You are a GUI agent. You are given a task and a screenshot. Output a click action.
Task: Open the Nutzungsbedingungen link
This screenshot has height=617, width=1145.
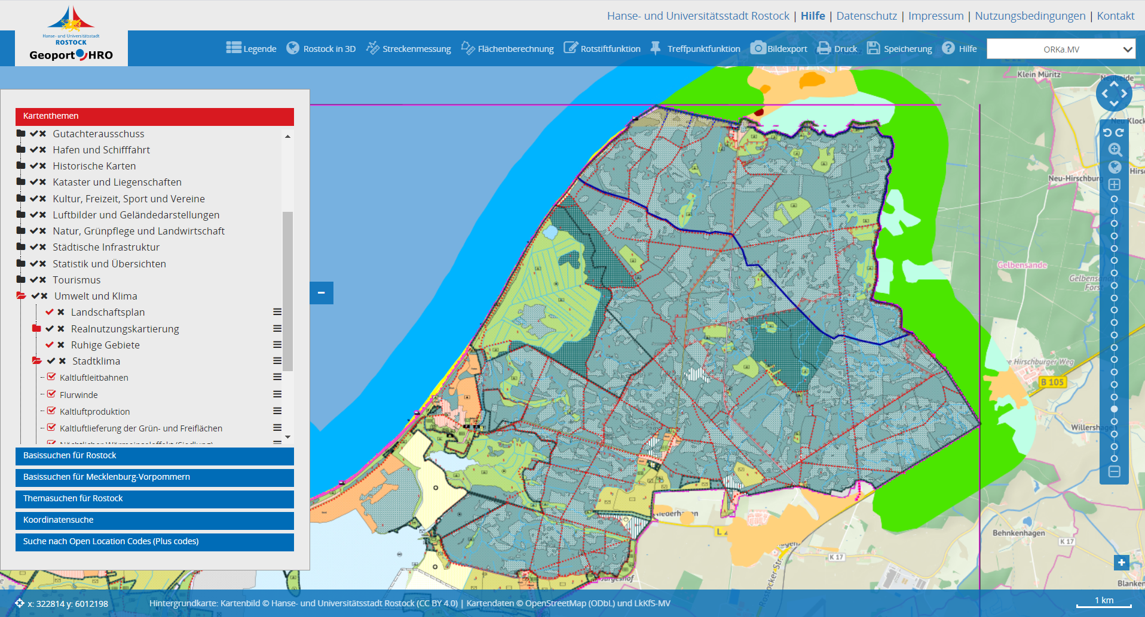[x=1030, y=16]
